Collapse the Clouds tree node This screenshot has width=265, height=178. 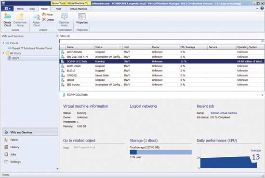click(3, 43)
